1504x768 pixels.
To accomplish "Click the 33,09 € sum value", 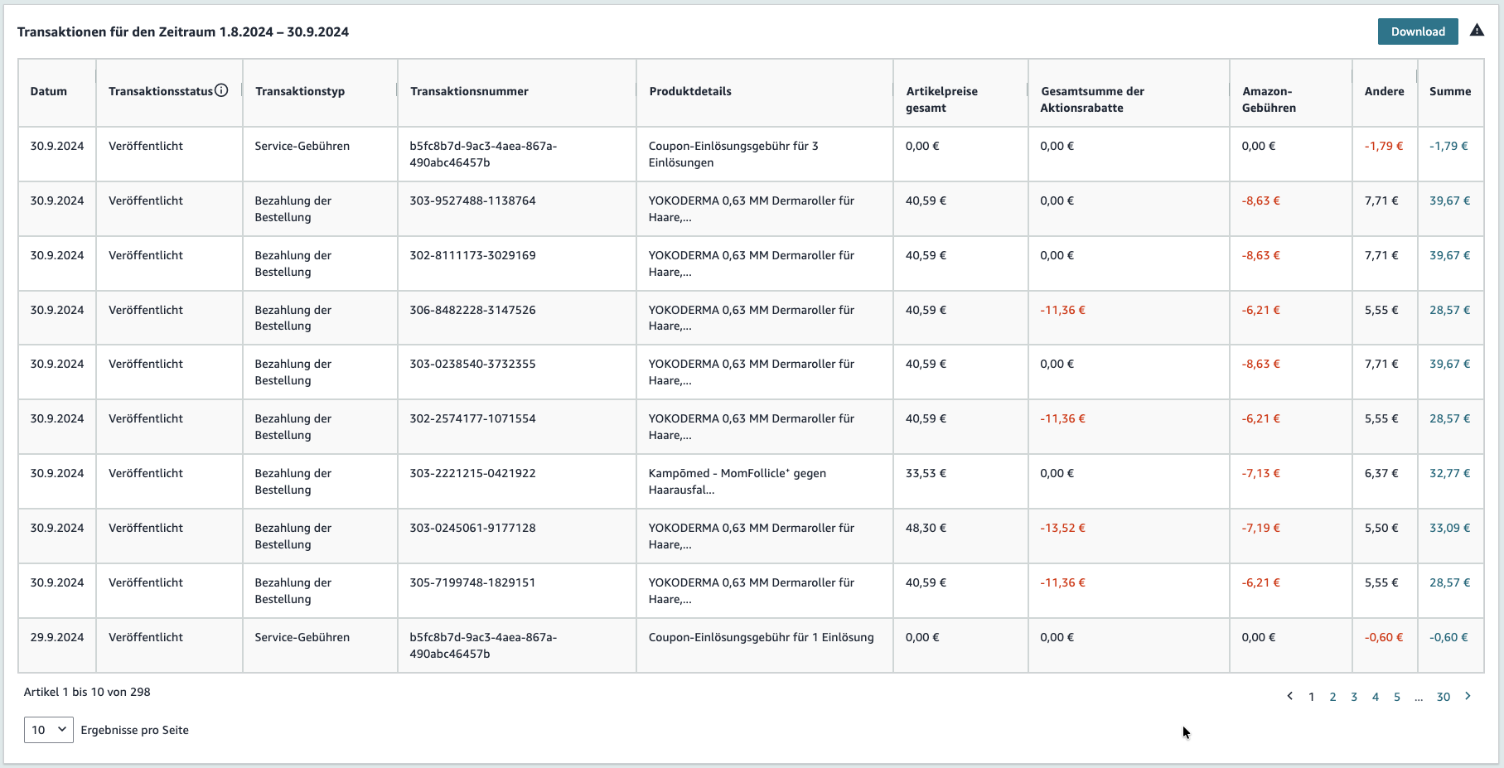I will coord(1449,528).
